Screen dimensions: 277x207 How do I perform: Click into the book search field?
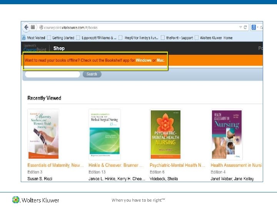(52, 74)
